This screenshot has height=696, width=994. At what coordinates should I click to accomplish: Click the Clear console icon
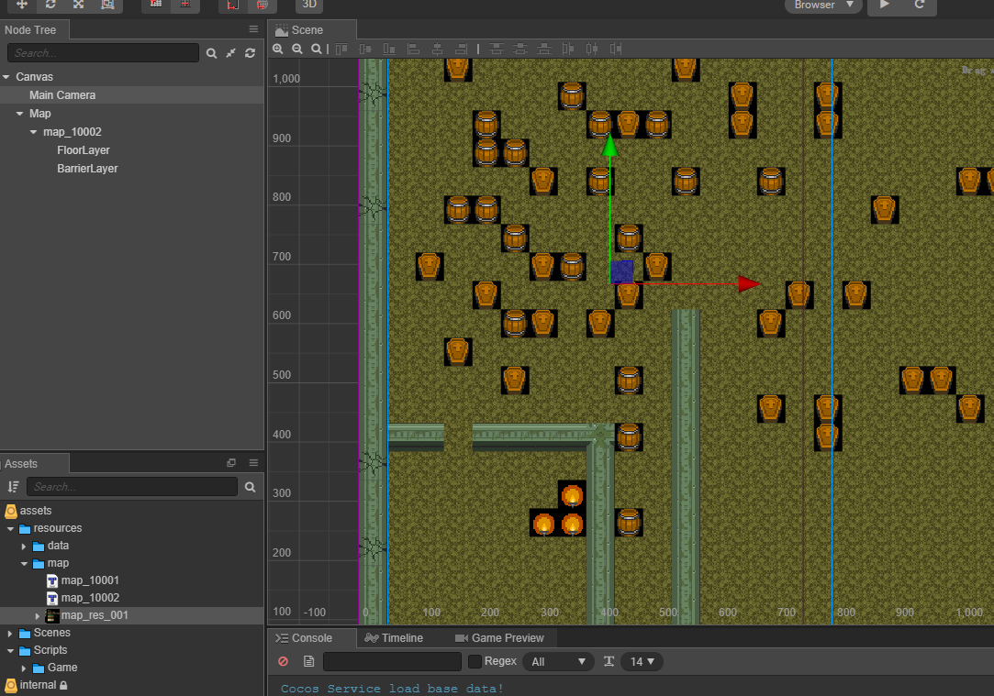283,661
